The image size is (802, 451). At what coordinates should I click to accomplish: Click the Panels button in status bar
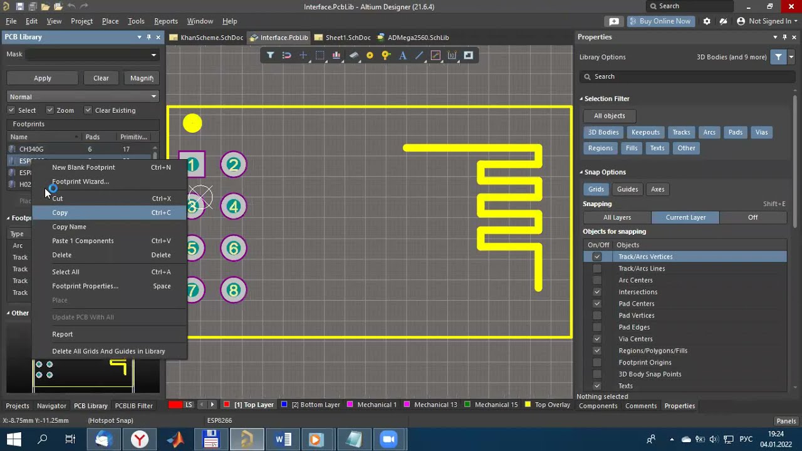click(786, 421)
